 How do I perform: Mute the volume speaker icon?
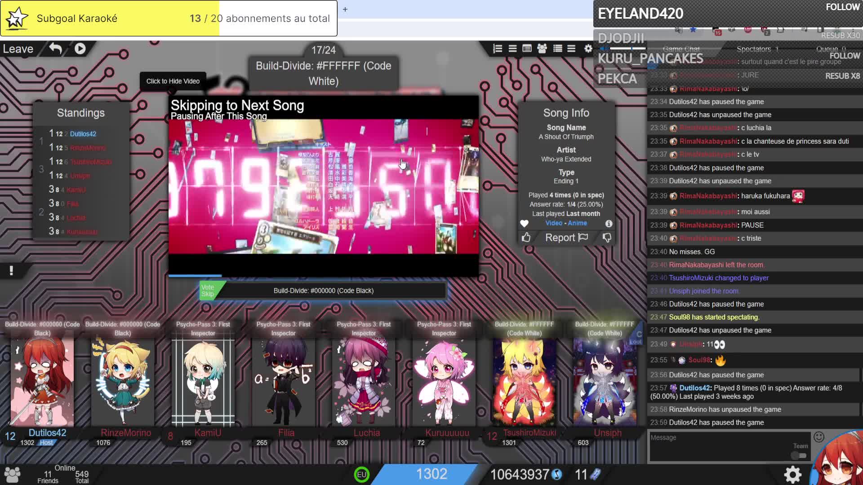(604, 48)
